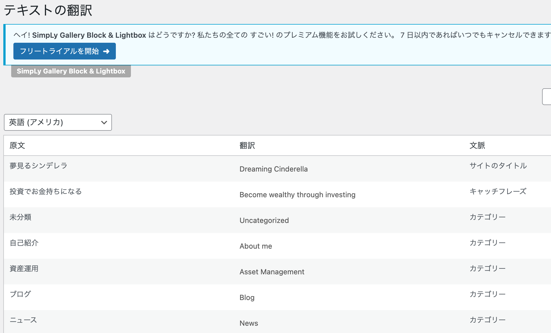Edit Become wealthy through investing translation

pos(297,195)
